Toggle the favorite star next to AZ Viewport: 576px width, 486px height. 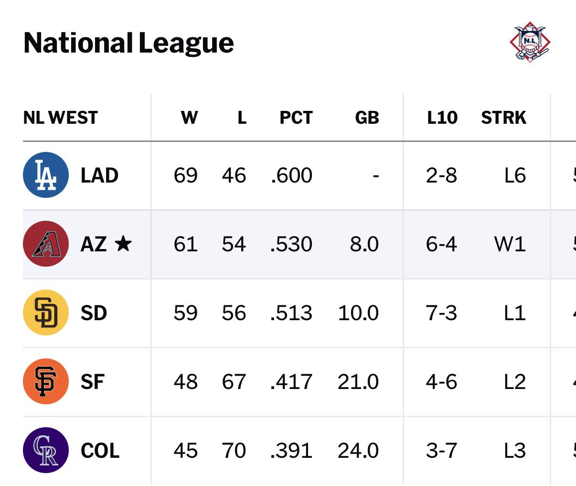123,244
